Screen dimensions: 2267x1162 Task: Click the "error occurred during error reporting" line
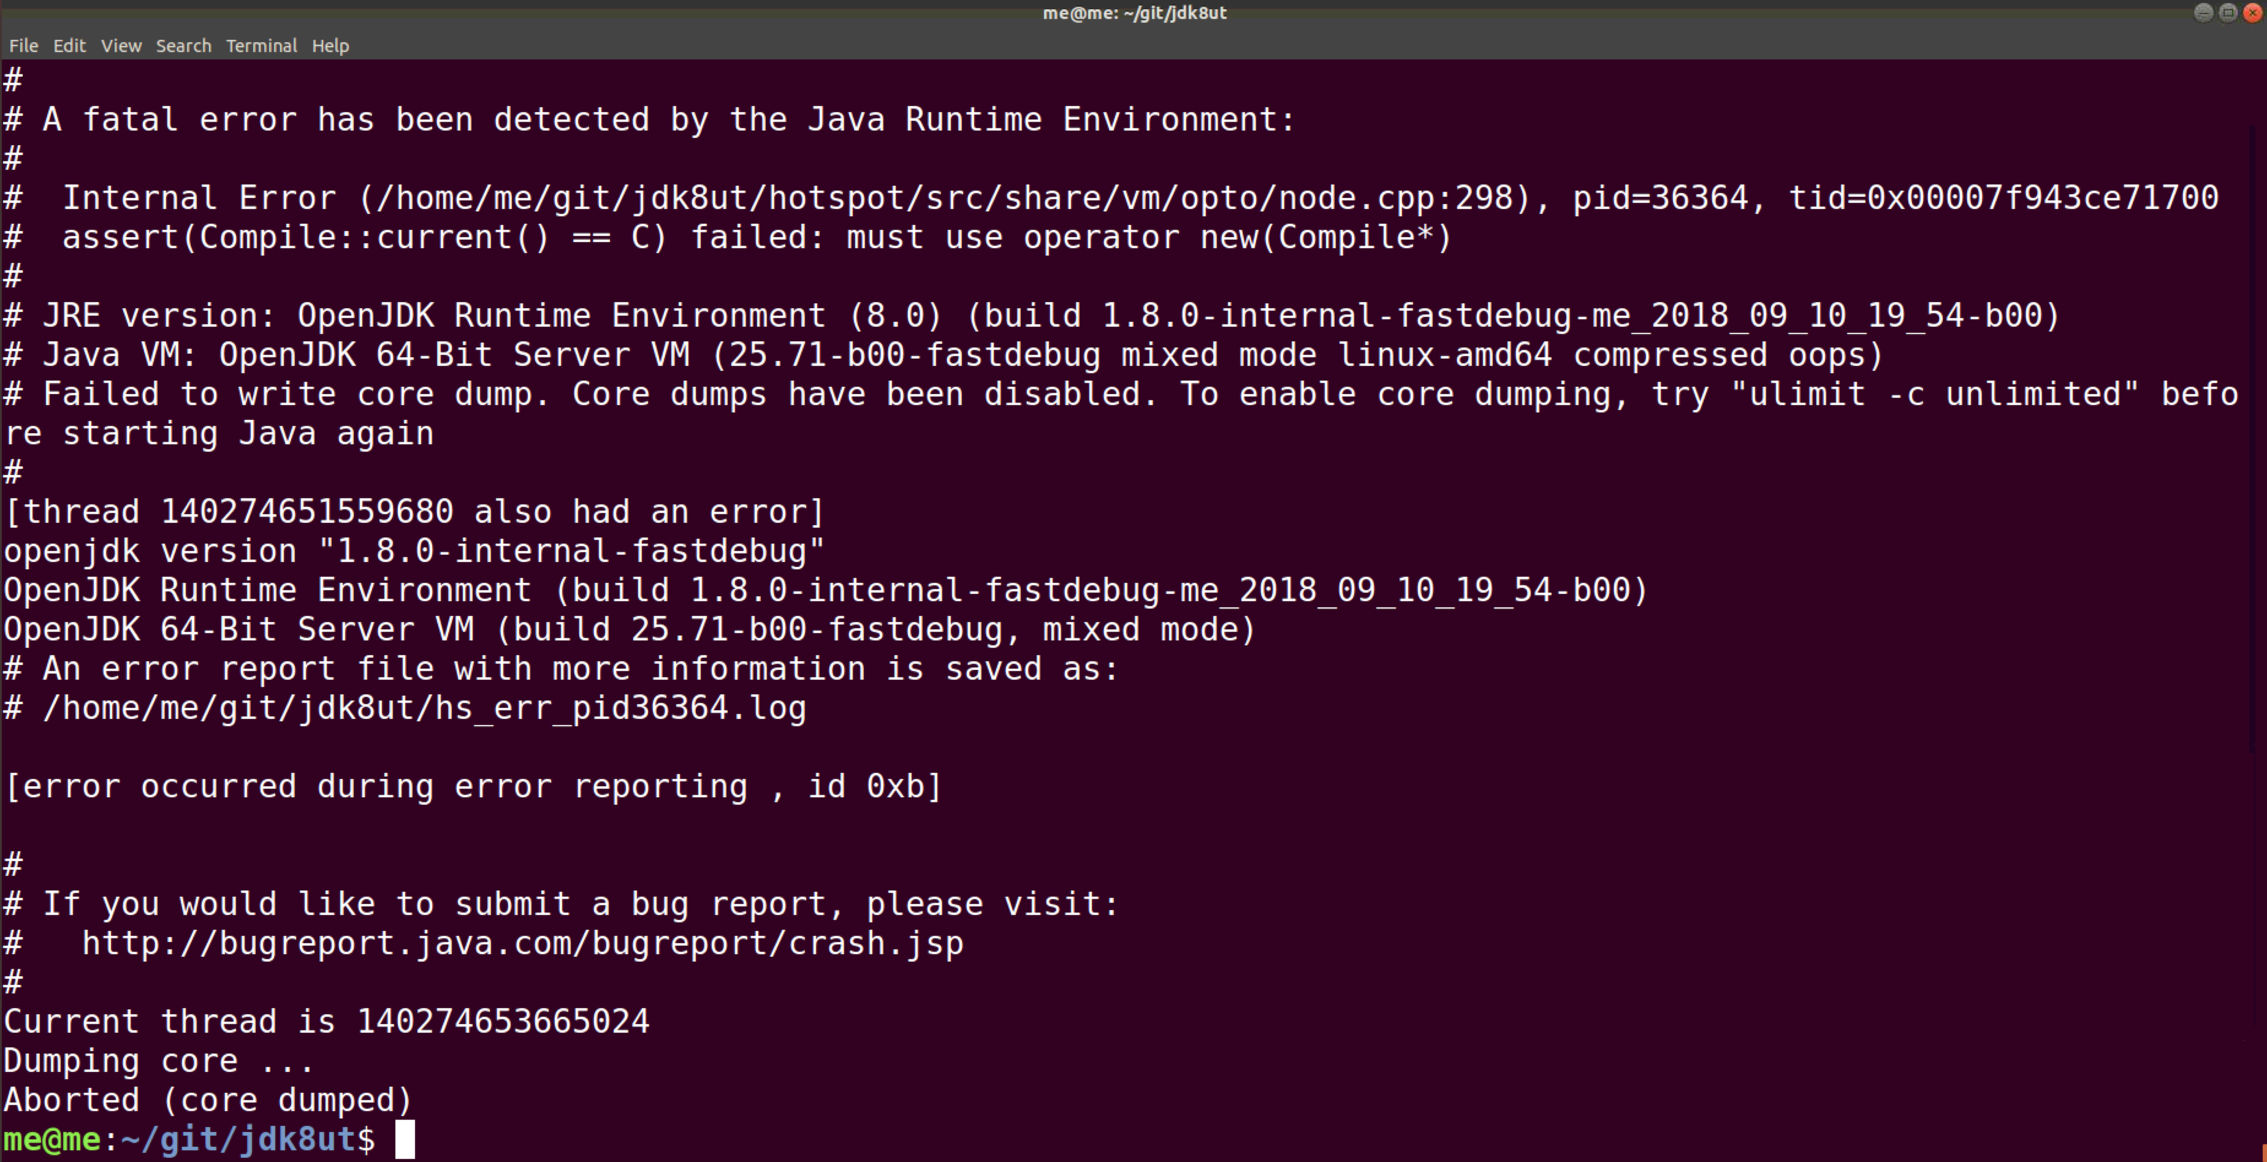coord(473,786)
